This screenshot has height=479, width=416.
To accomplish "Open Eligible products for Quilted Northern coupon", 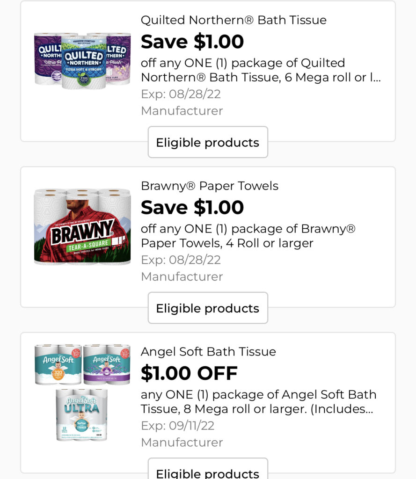I will 208,142.
